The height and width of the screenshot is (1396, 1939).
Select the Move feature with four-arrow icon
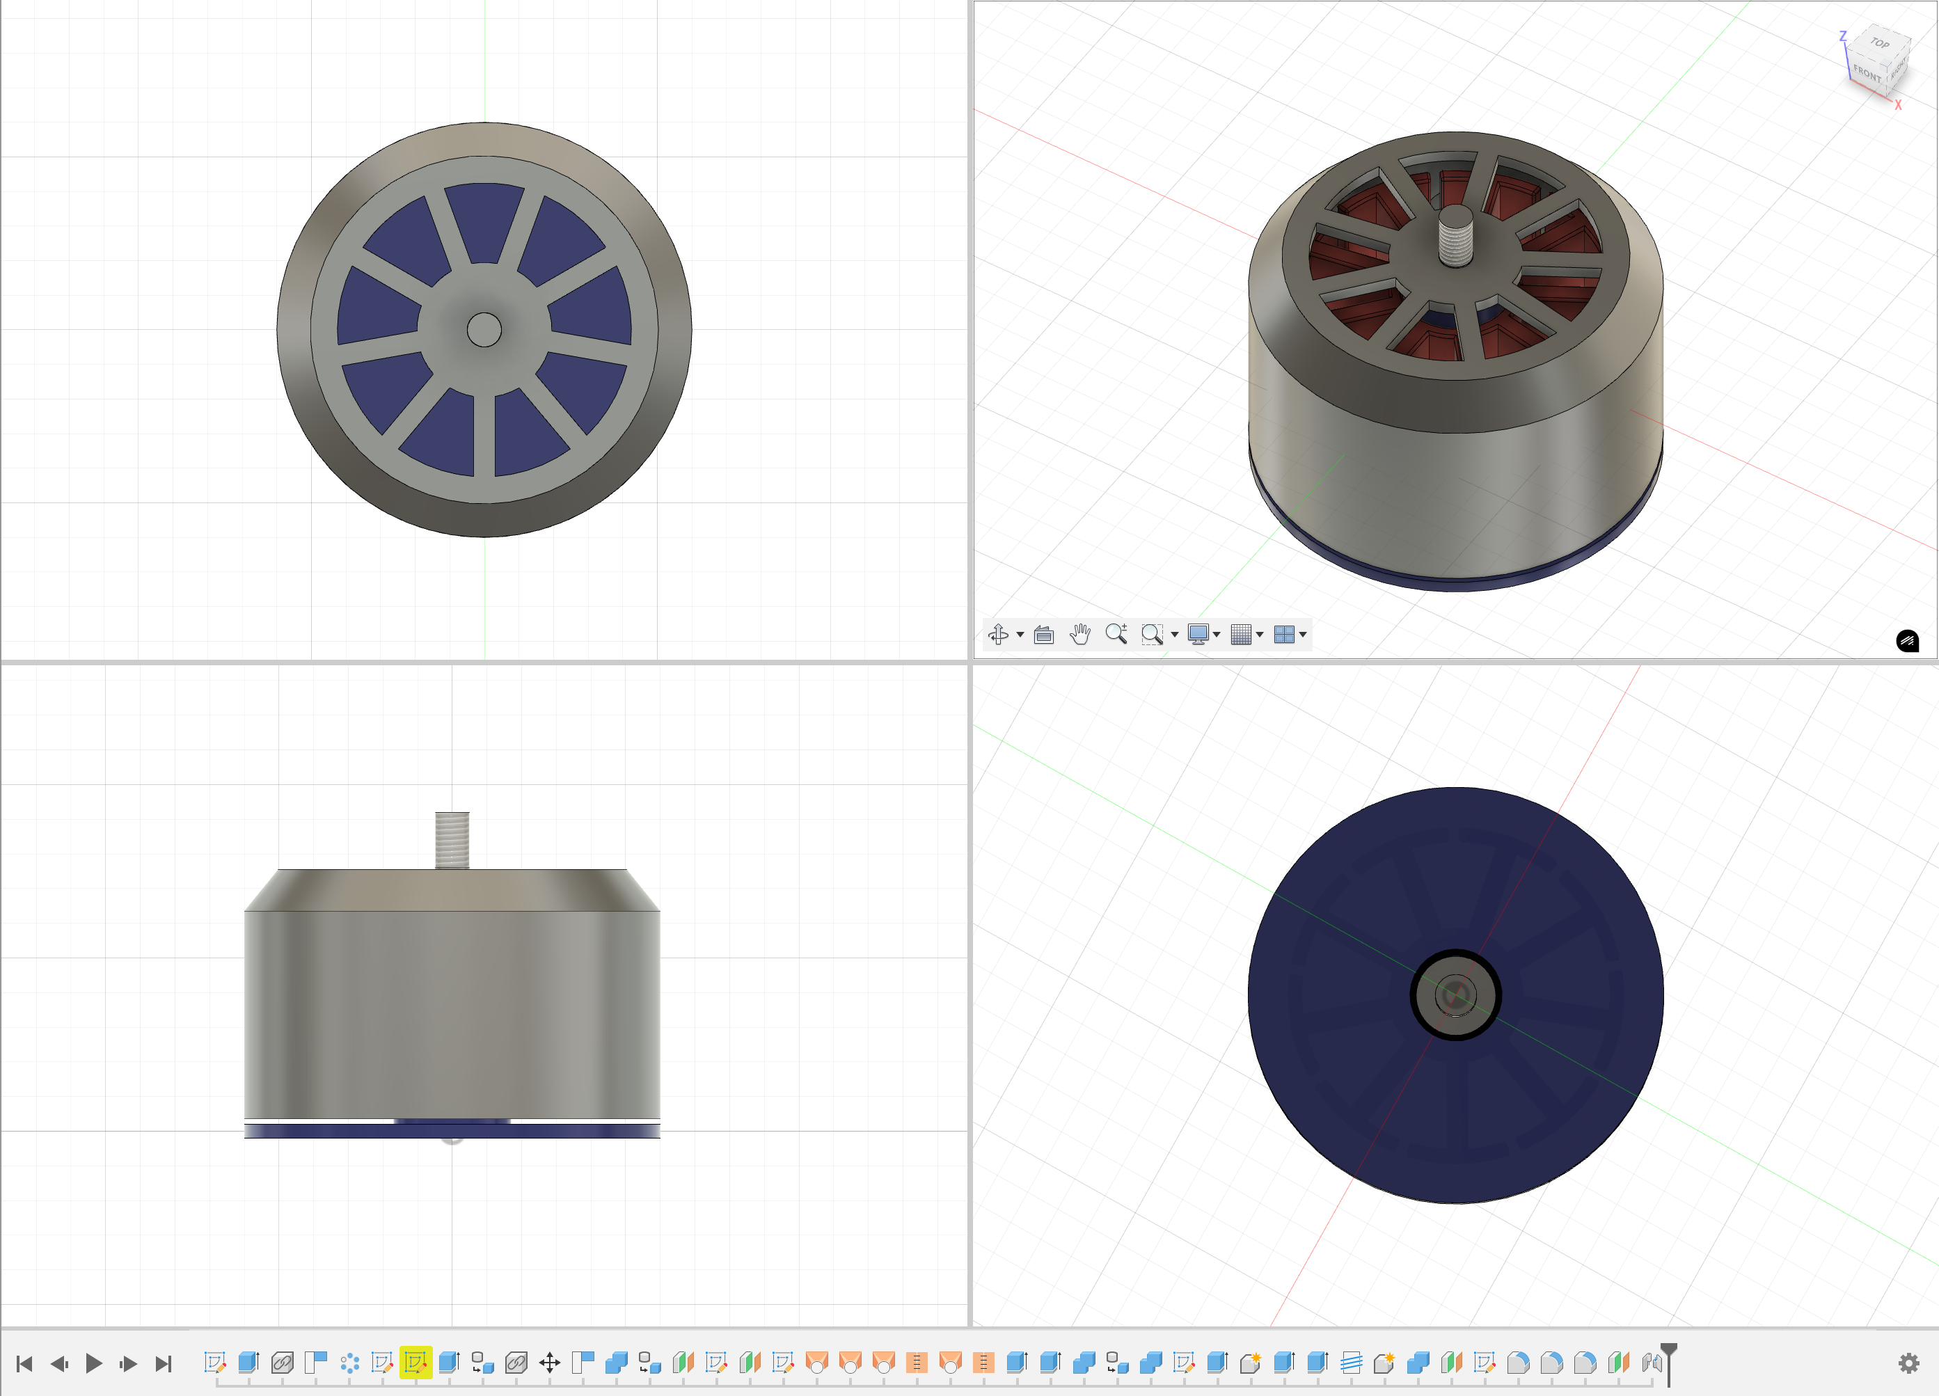click(550, 1362)
